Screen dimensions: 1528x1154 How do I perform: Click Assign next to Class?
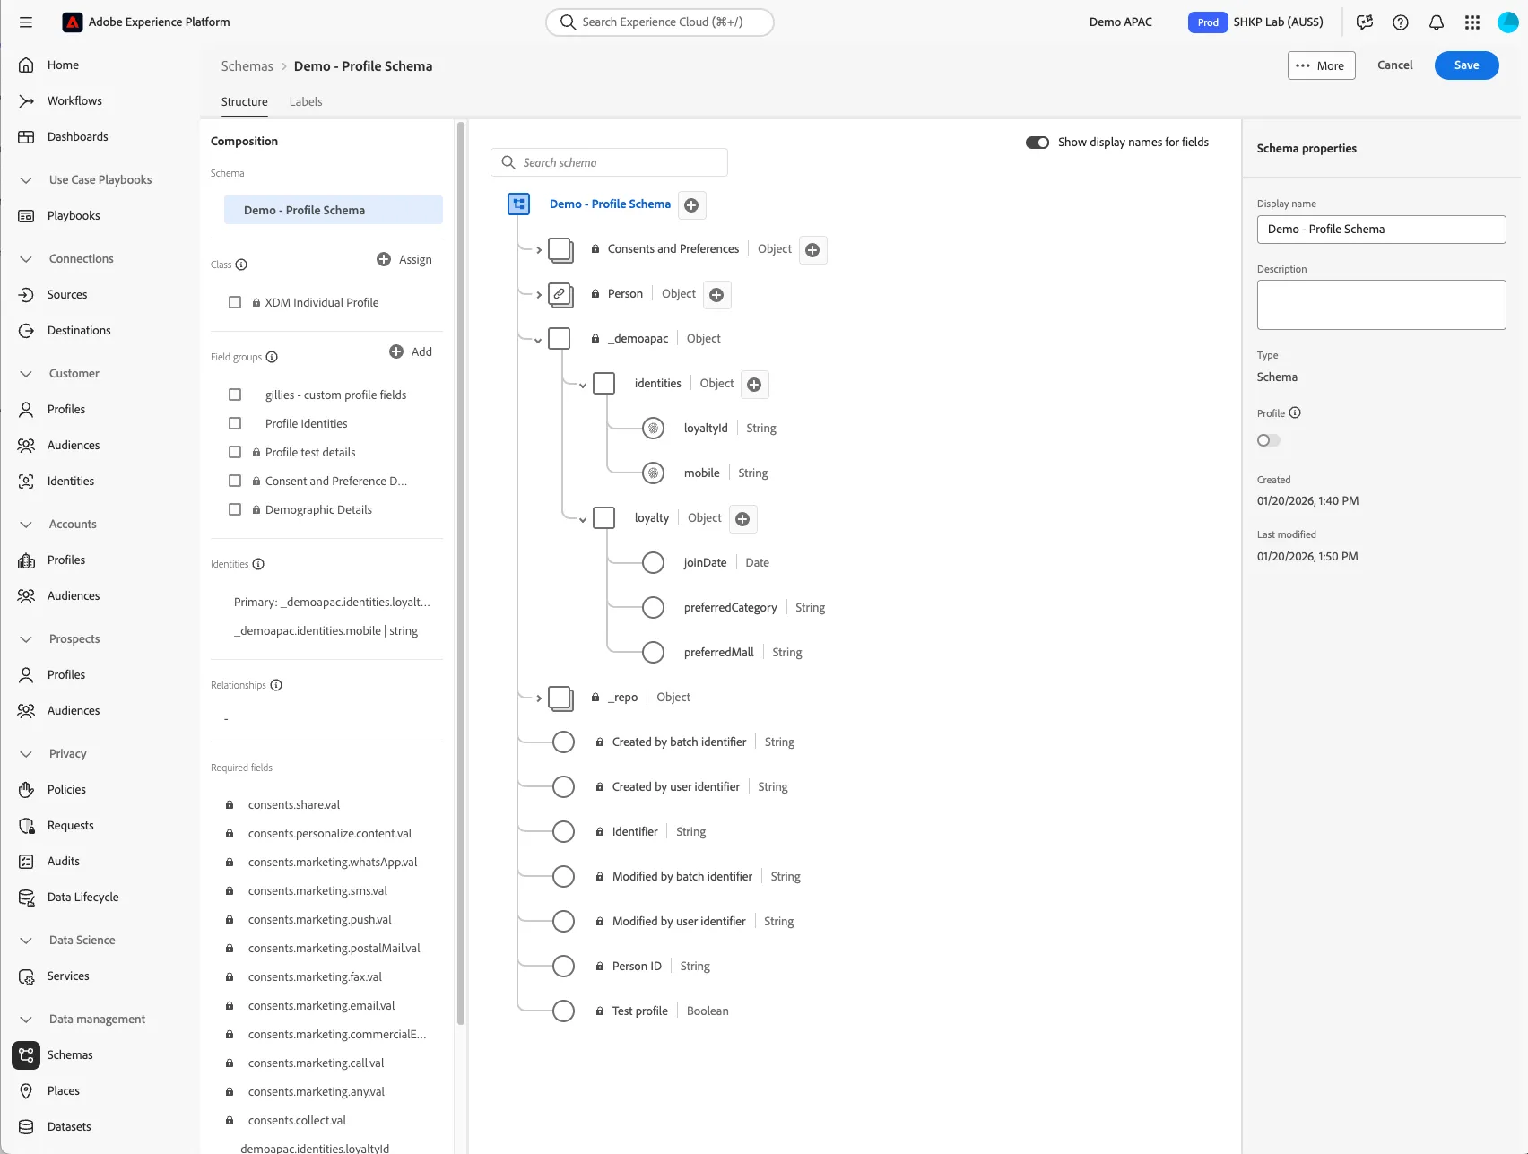coord(404,259)
